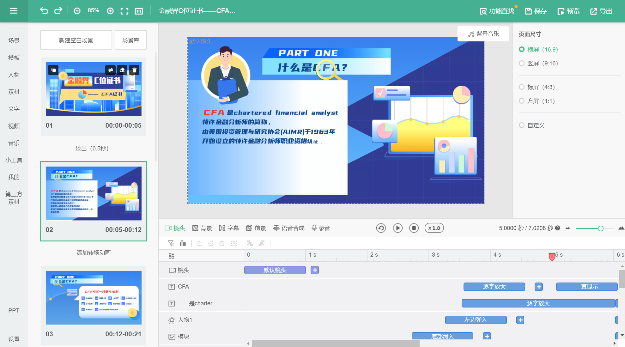Click the expand all tracks icon
Screen dimensions: 625x347
click(x=172, y=256)
